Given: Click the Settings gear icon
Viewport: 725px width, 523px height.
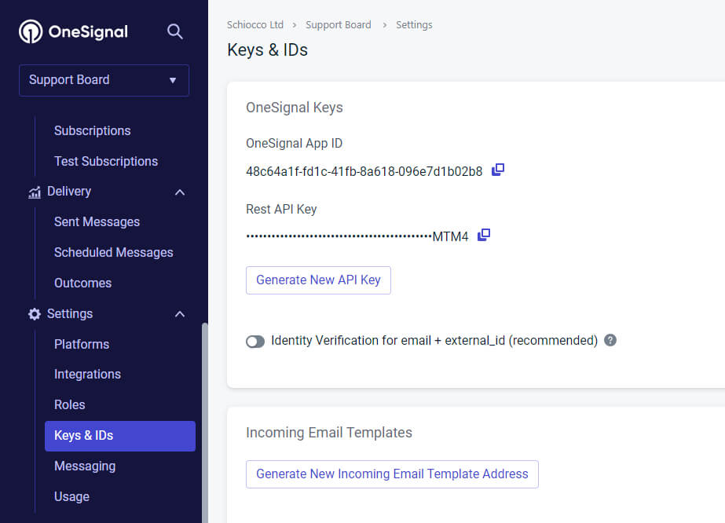Looking at the screenshot, I should pos(35,314).
